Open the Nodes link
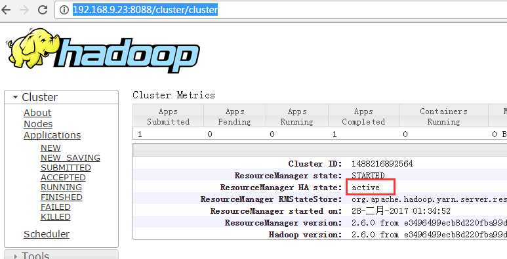Screen dimensions: 507x259 click(x=38, y=124)
